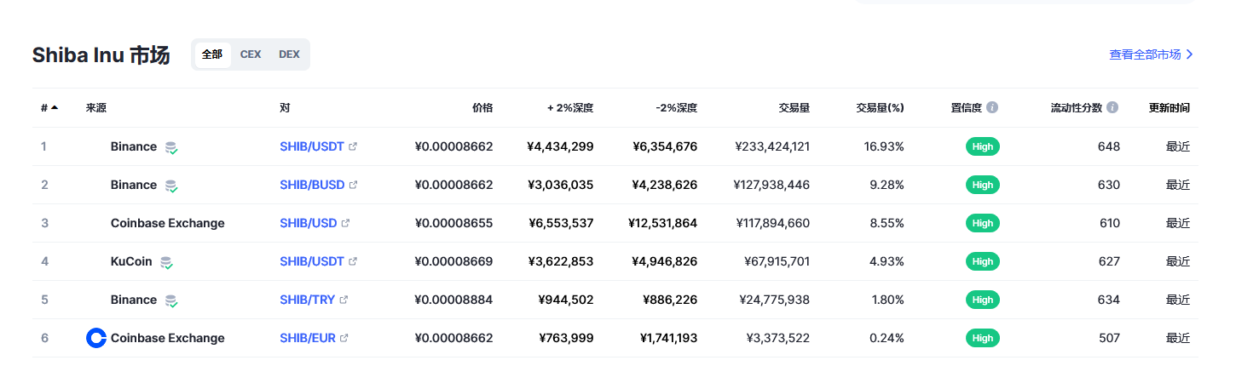Switch to the DEX filter tab

coord(289,54)
